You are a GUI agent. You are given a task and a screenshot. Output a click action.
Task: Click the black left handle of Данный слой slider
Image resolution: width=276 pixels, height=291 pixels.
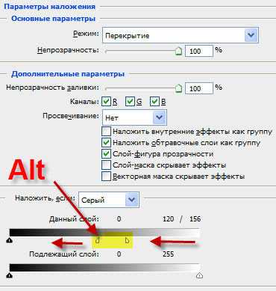[x=10, y=240]
